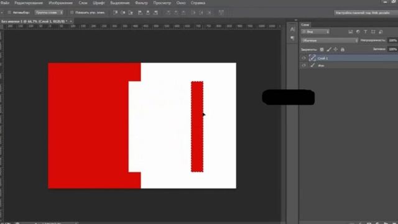Image resolution: width=398 pixels, height=224 pixels.
Task: Open the Шрифт menu
Action: pyautogui.click(x=99, y=3)
